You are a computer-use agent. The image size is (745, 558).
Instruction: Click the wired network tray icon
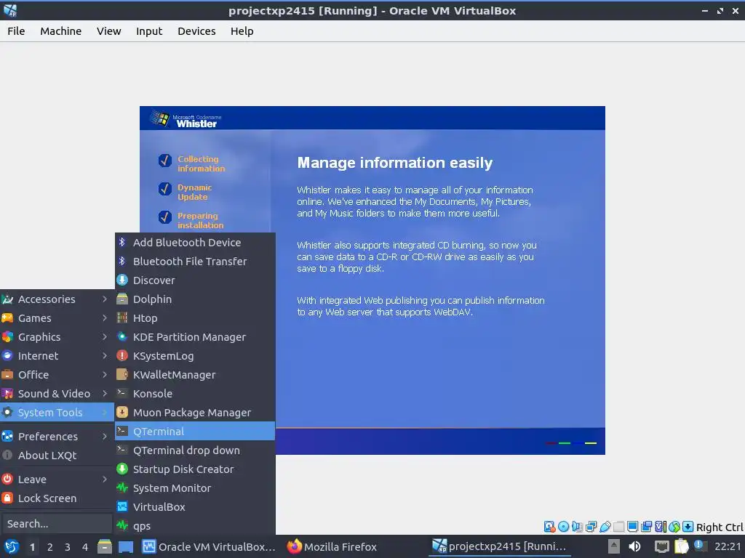pyautogui.click(x=661, y=546)
